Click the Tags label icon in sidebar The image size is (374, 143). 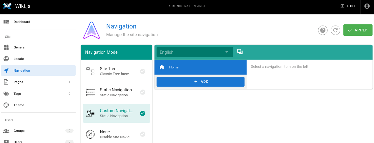(x=6, y=94)
